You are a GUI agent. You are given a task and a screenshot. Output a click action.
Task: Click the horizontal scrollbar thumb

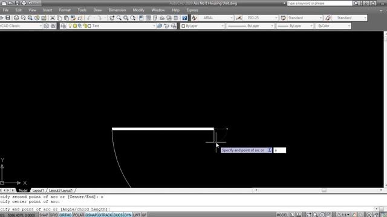(x=324, y=190)
